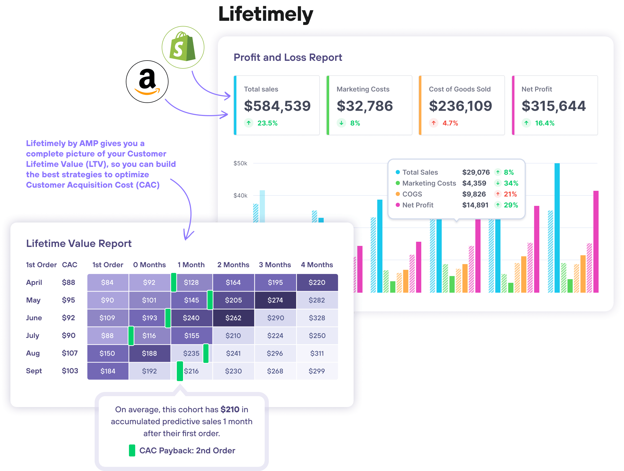Click the Aug row label

pyautogui.click(x=33, y=353)
